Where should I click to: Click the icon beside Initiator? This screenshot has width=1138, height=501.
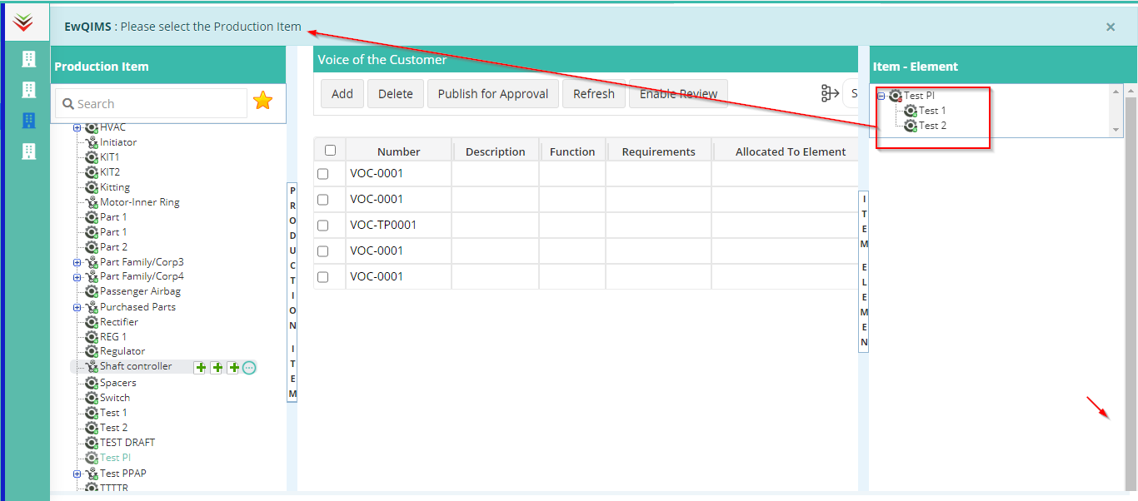click(x=92, y=142)
